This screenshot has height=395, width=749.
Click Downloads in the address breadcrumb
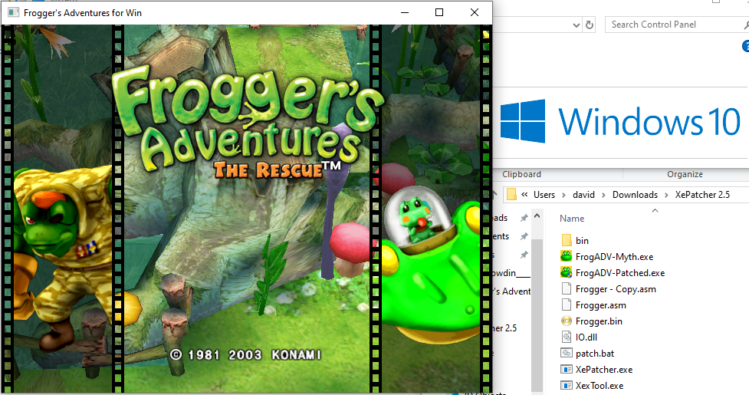click(635, 195)
